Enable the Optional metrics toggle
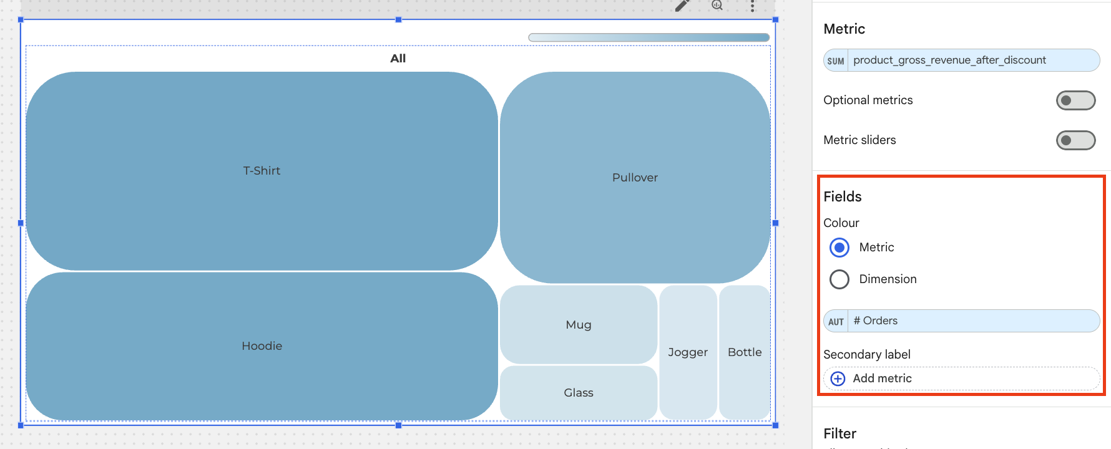Viewport: 1111px width, 449px height. point(1075,100)
